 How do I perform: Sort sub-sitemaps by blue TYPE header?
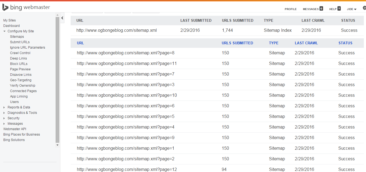pos(274,43)
